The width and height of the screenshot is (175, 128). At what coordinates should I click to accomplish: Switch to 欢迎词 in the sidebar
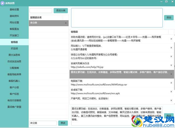pos(14,48)
